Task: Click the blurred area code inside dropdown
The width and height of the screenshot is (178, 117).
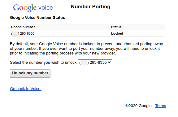Action: pyautogui.click(x=84, y=63)
